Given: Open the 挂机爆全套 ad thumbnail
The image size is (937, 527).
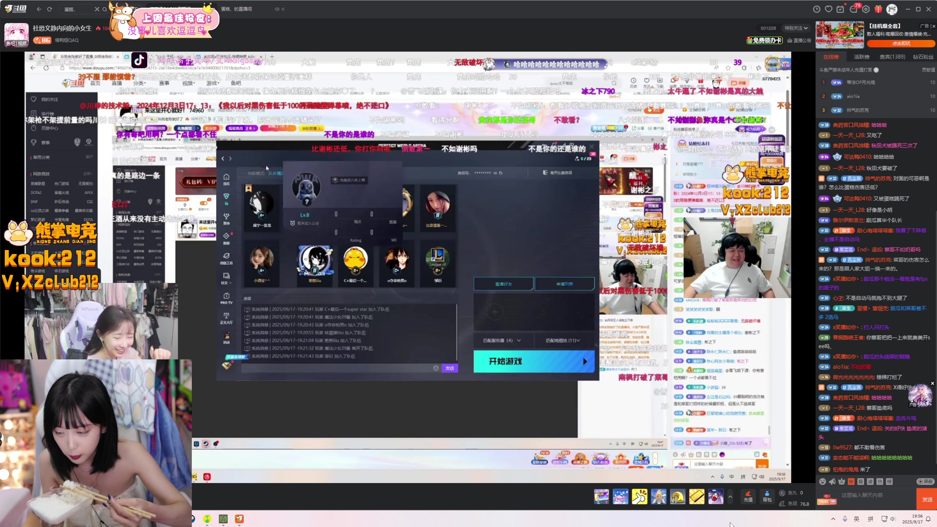Looking at the screenshot, I should (x=840, y=35).
